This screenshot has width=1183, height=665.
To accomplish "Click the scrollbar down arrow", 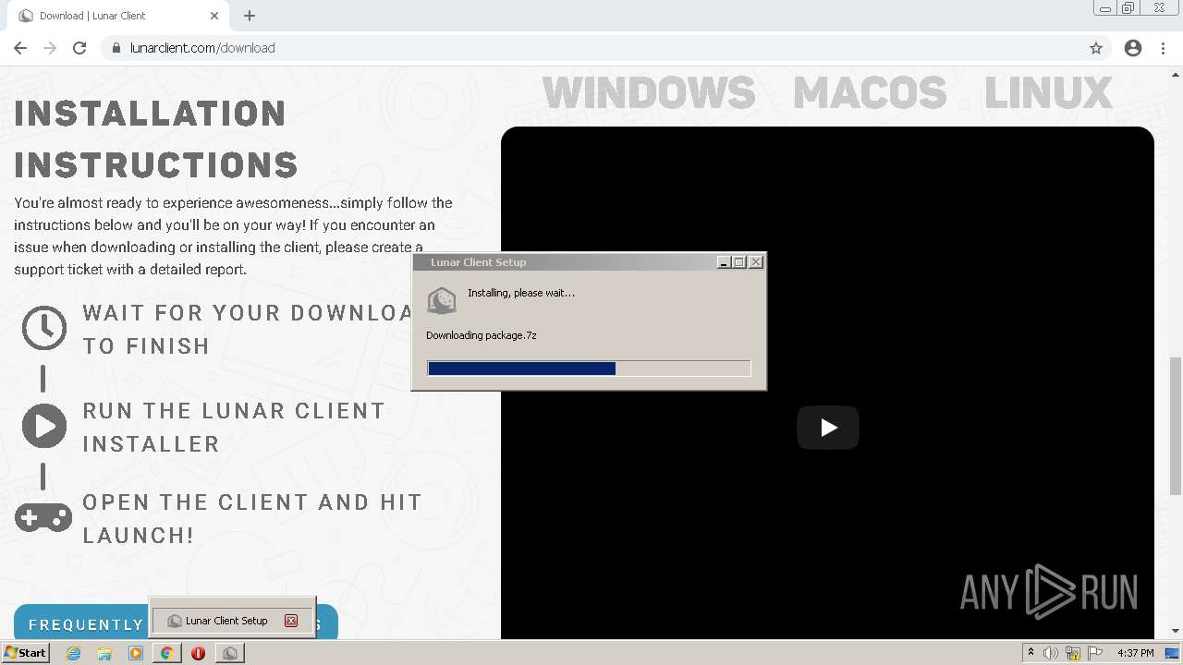I will 1176,631.
